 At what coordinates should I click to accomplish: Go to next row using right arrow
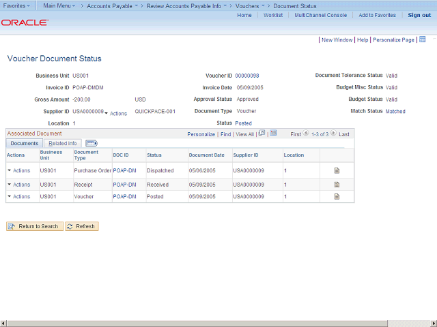[x=334, y=134]
